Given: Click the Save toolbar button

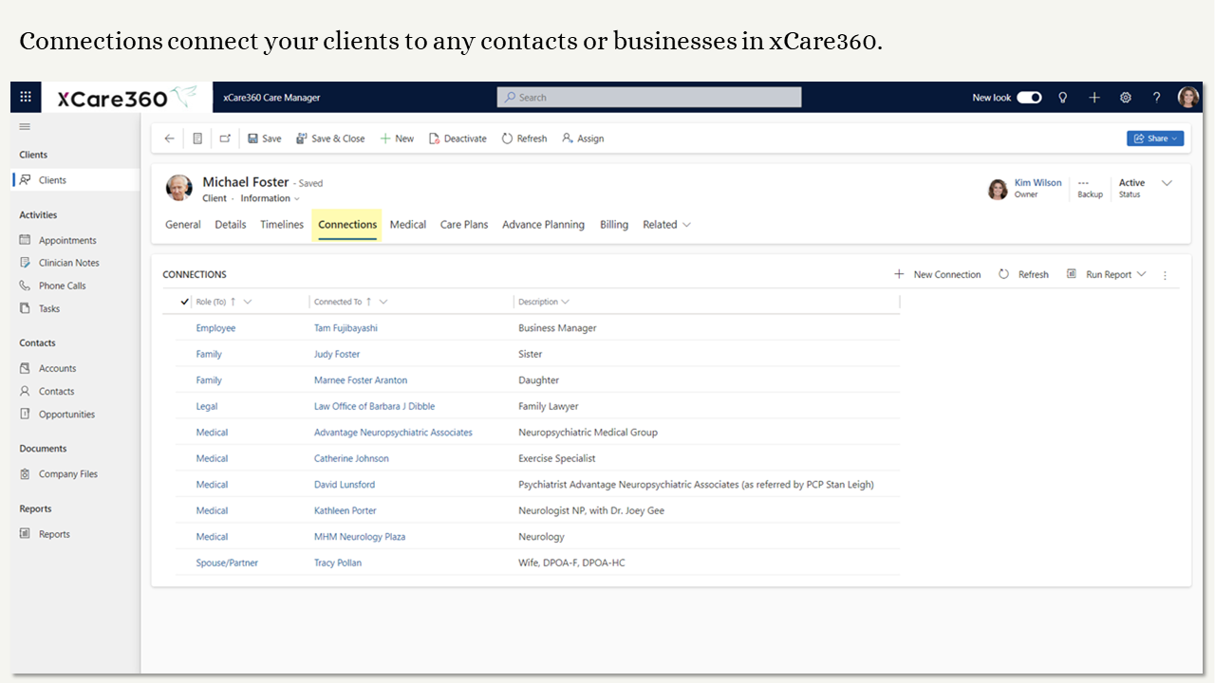Looking at the screenshot, I should click(x=265, y=138).
